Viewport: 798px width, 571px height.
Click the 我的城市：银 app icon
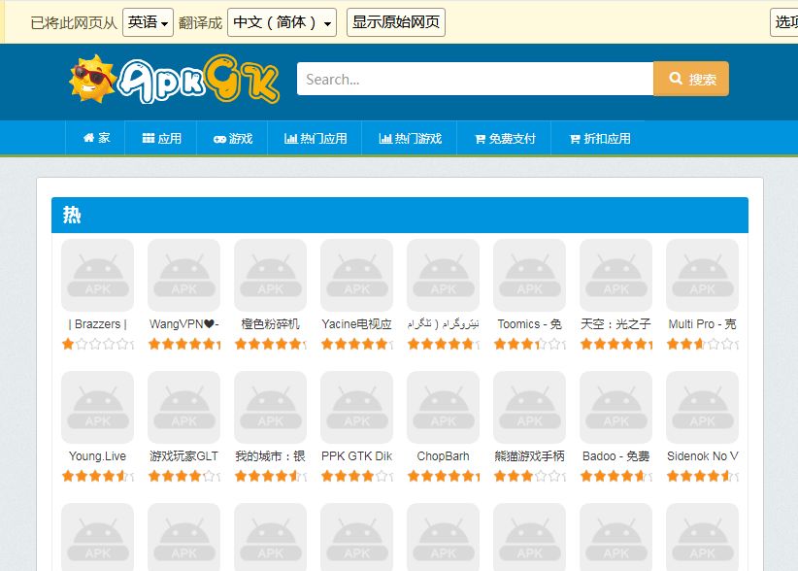[x=270, y=407]
